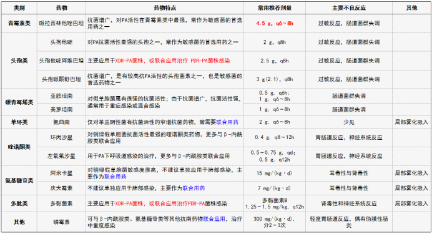Select the 药物特点 column header

(165, 8)
